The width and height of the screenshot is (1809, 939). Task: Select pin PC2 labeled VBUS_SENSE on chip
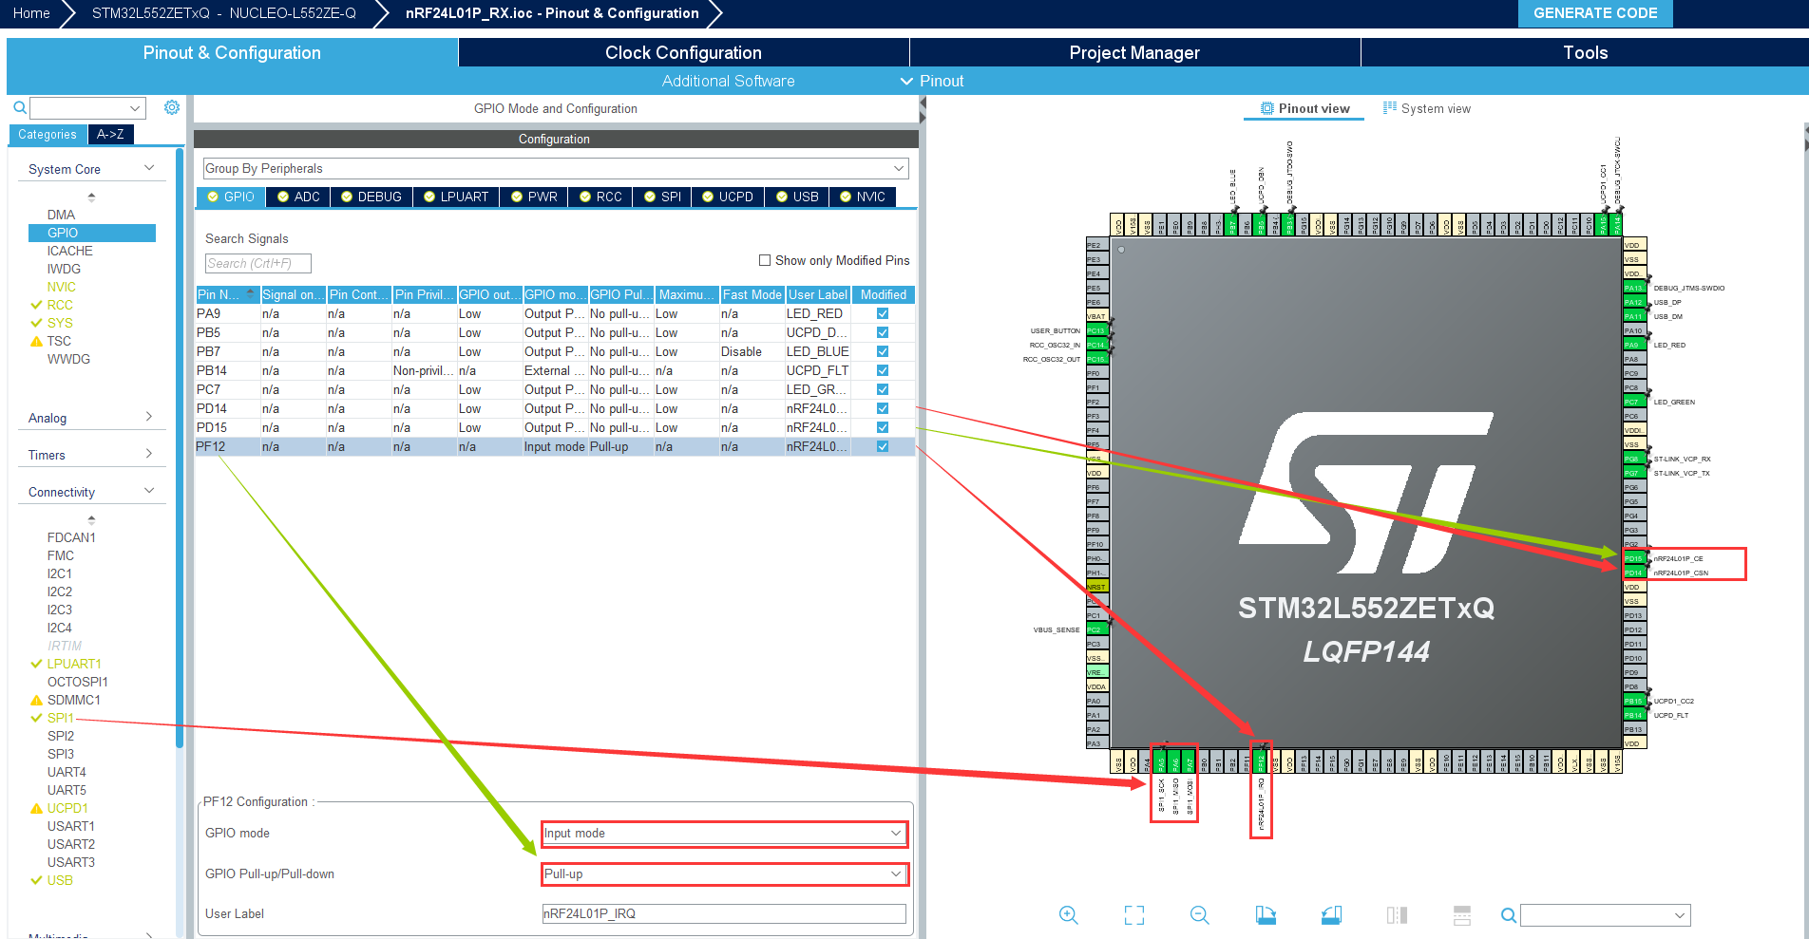(x=1097, y=629)
